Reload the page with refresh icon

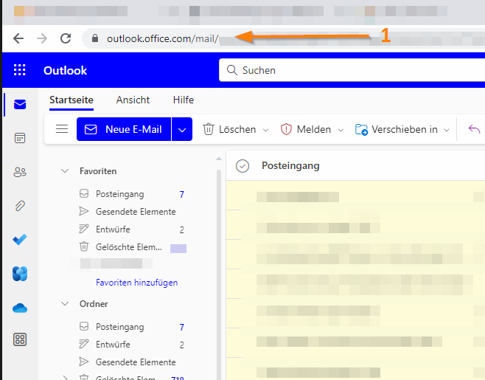[66, 38]
